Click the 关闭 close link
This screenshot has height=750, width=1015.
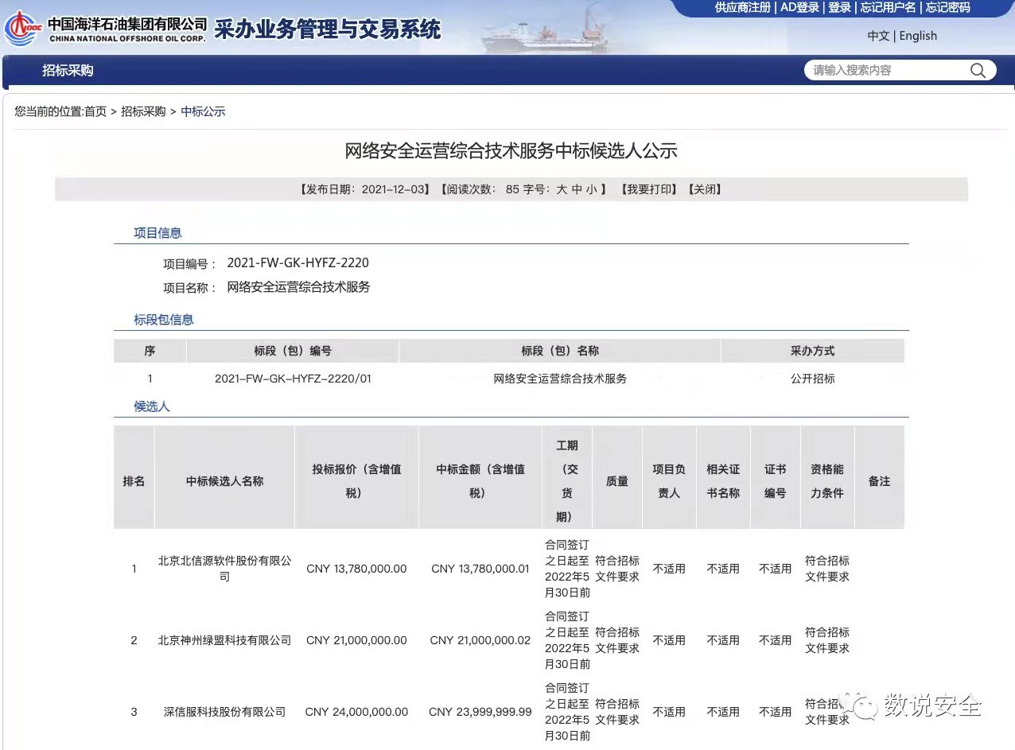pyautogui.click(x=705, y=189)
